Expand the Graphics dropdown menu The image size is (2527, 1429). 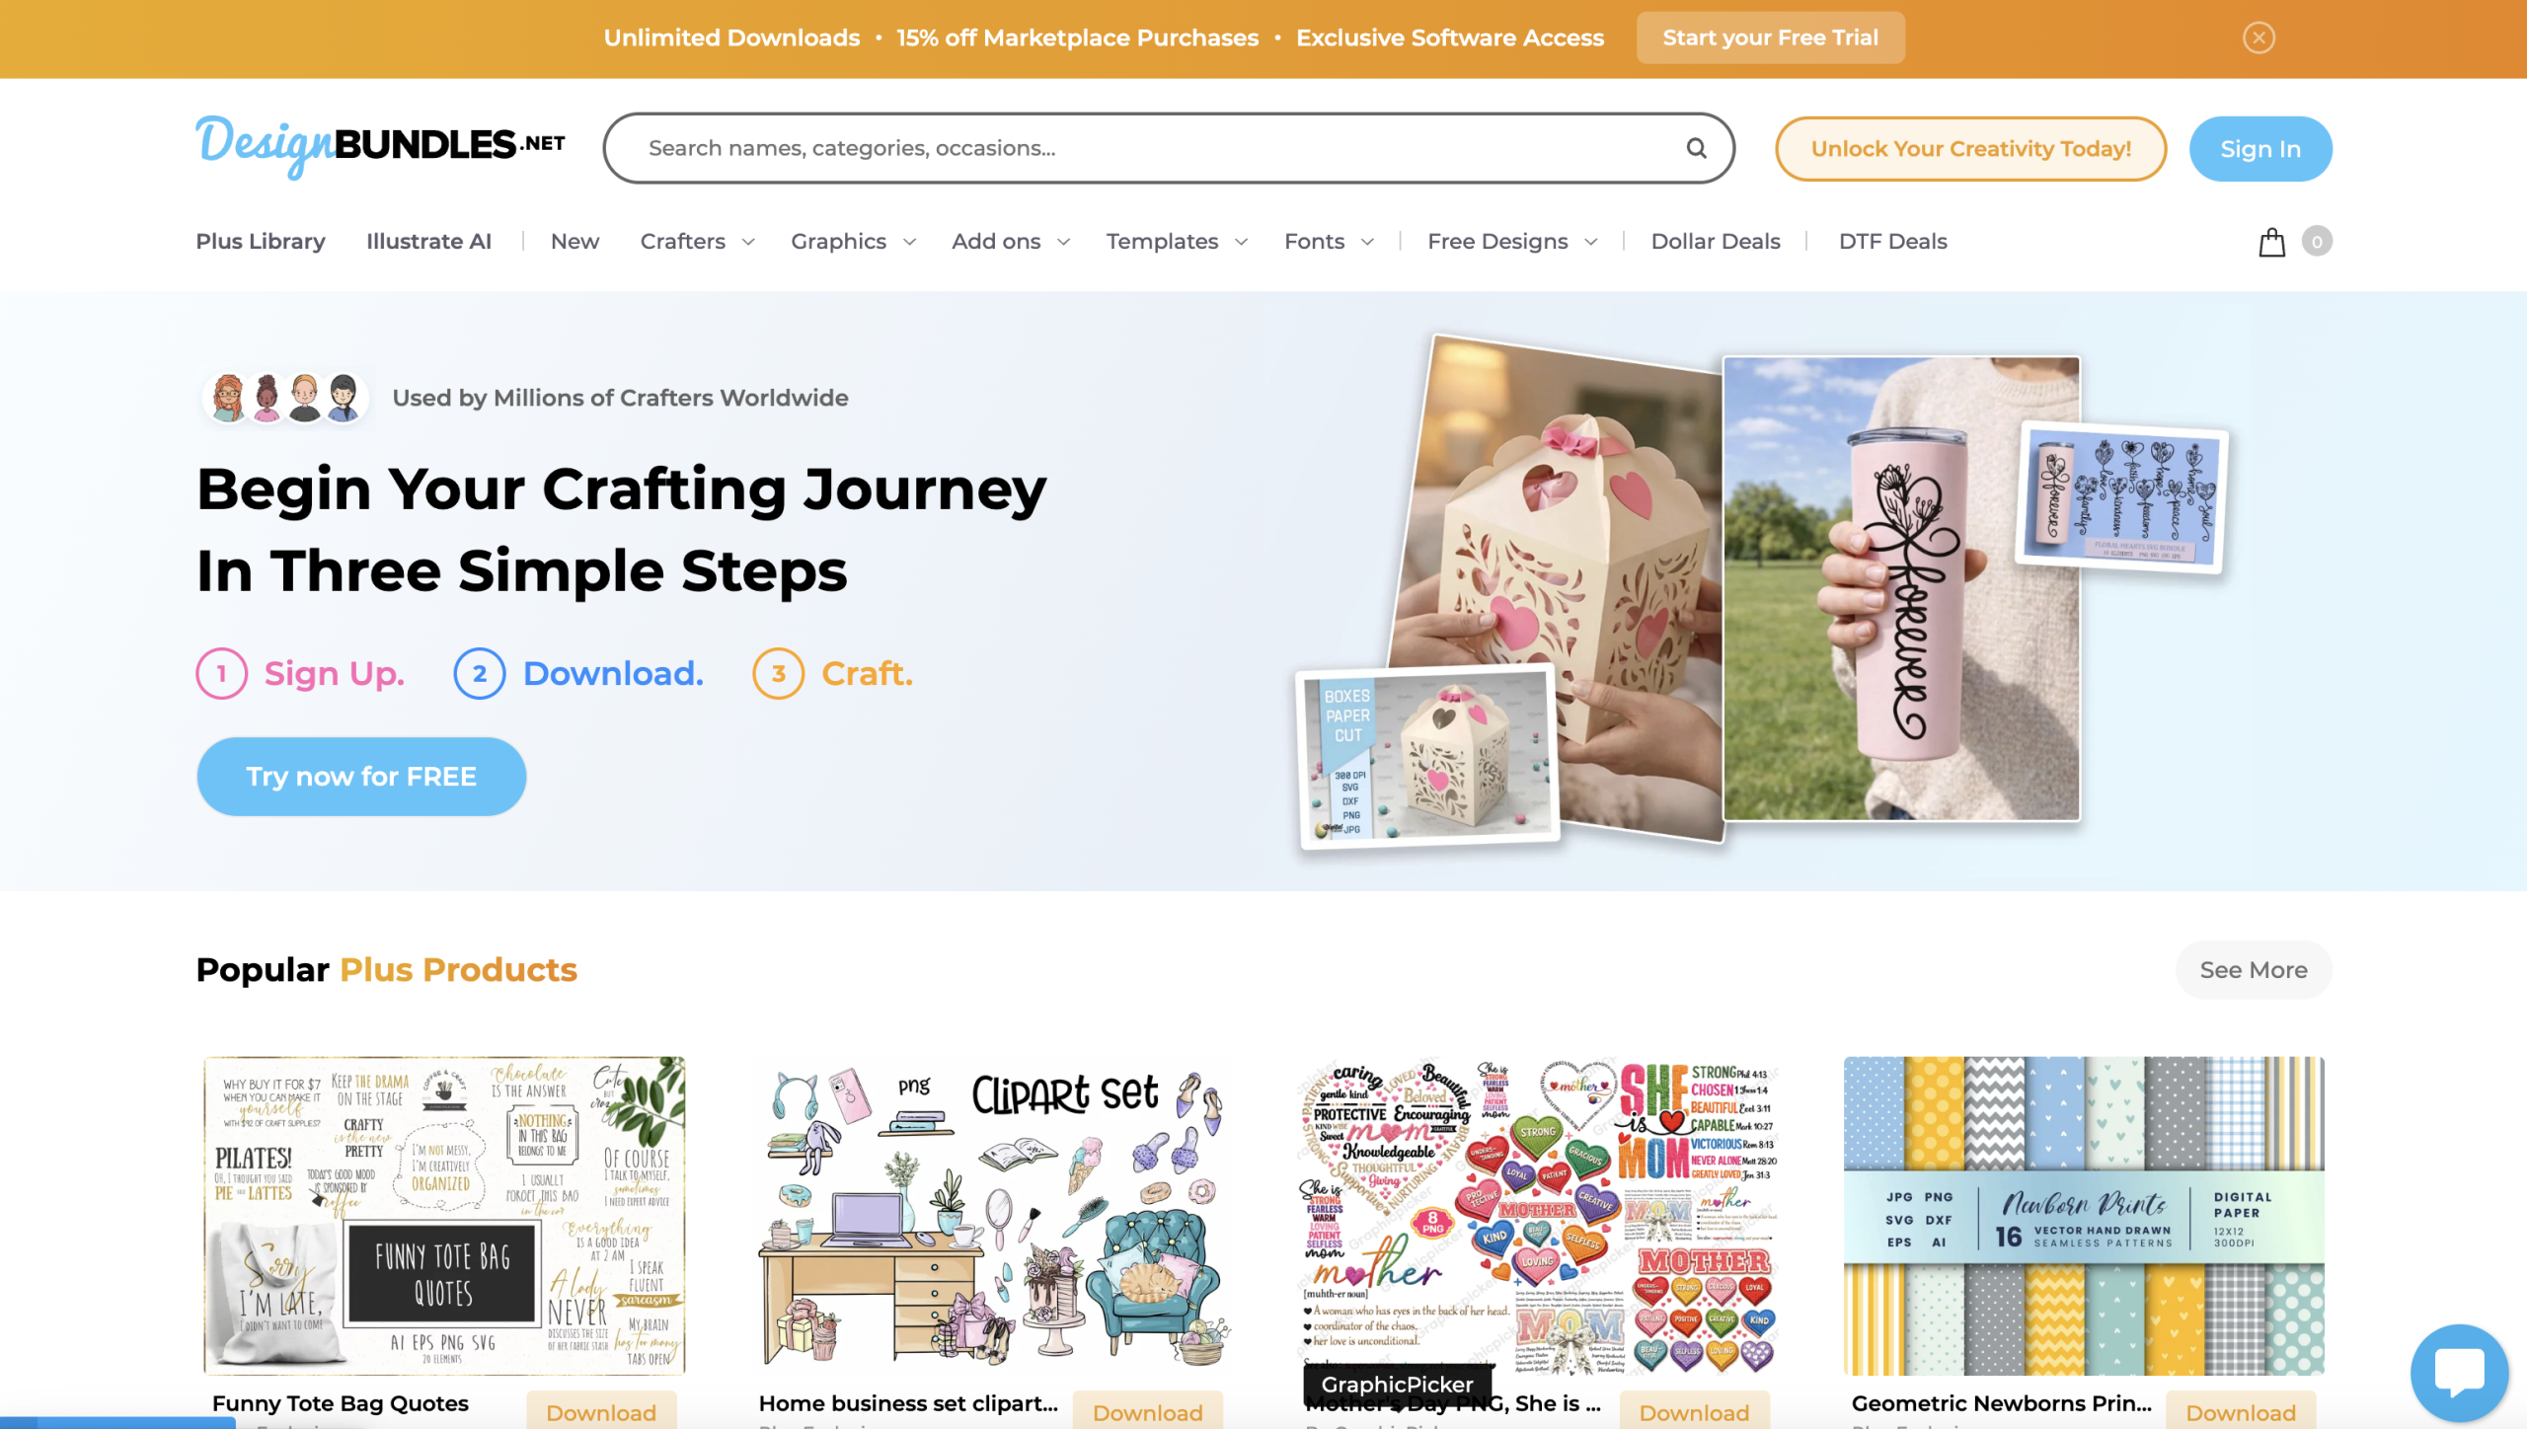[853, 242]
